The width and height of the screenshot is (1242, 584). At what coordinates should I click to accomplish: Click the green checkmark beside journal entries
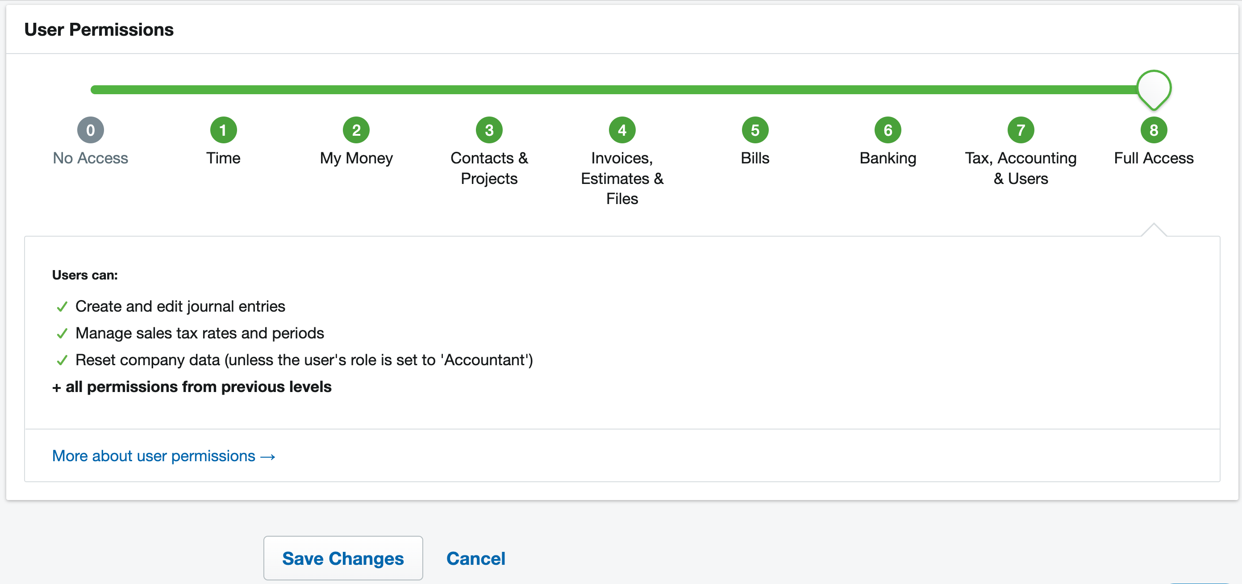pyautogui.click(x=62, y=307)
